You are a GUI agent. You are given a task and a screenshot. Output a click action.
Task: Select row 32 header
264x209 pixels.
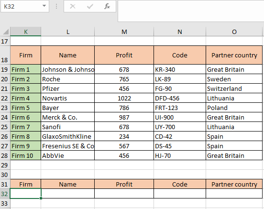[x=5, y=194]
